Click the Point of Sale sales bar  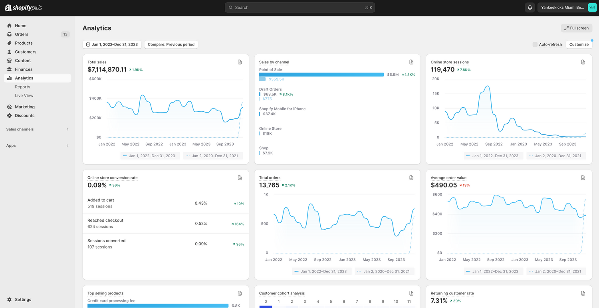click(321, 75)
